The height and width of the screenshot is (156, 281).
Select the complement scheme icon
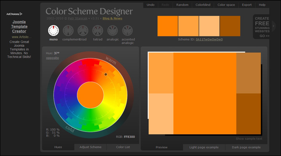click(68, 30)
